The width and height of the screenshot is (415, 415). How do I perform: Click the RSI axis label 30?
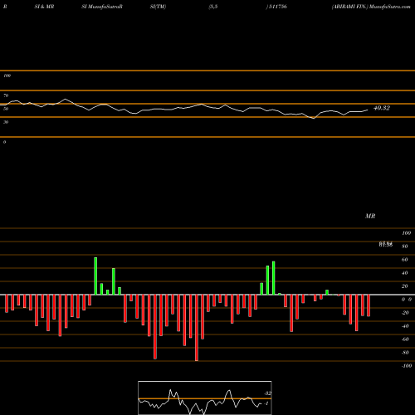[x=6, y=122]
